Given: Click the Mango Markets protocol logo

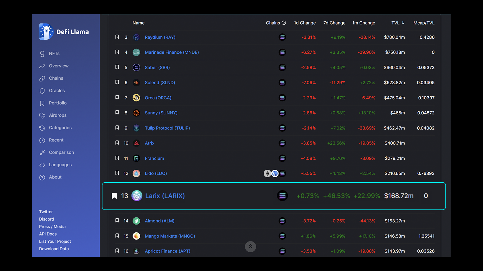Looking at the screenshot, I should coord(136,236).
